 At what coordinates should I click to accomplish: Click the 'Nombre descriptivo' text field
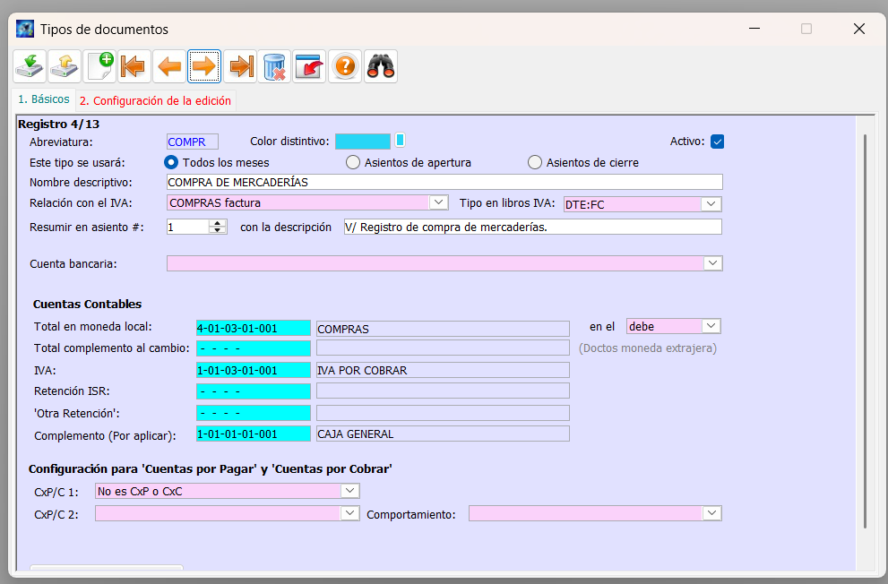(x=444, y=182)
